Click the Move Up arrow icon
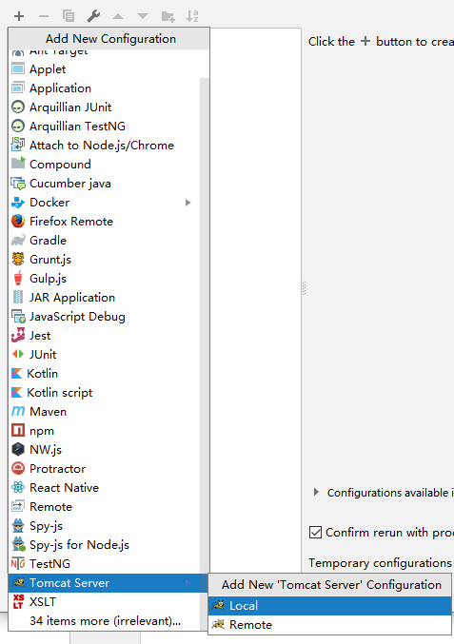Viewport: 454px width, 644px height. (118, 16)
